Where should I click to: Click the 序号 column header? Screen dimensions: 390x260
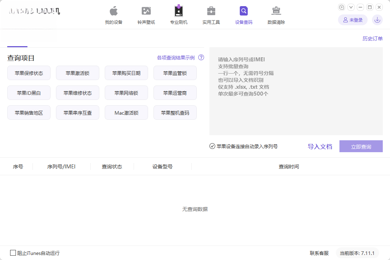[18, 167]
